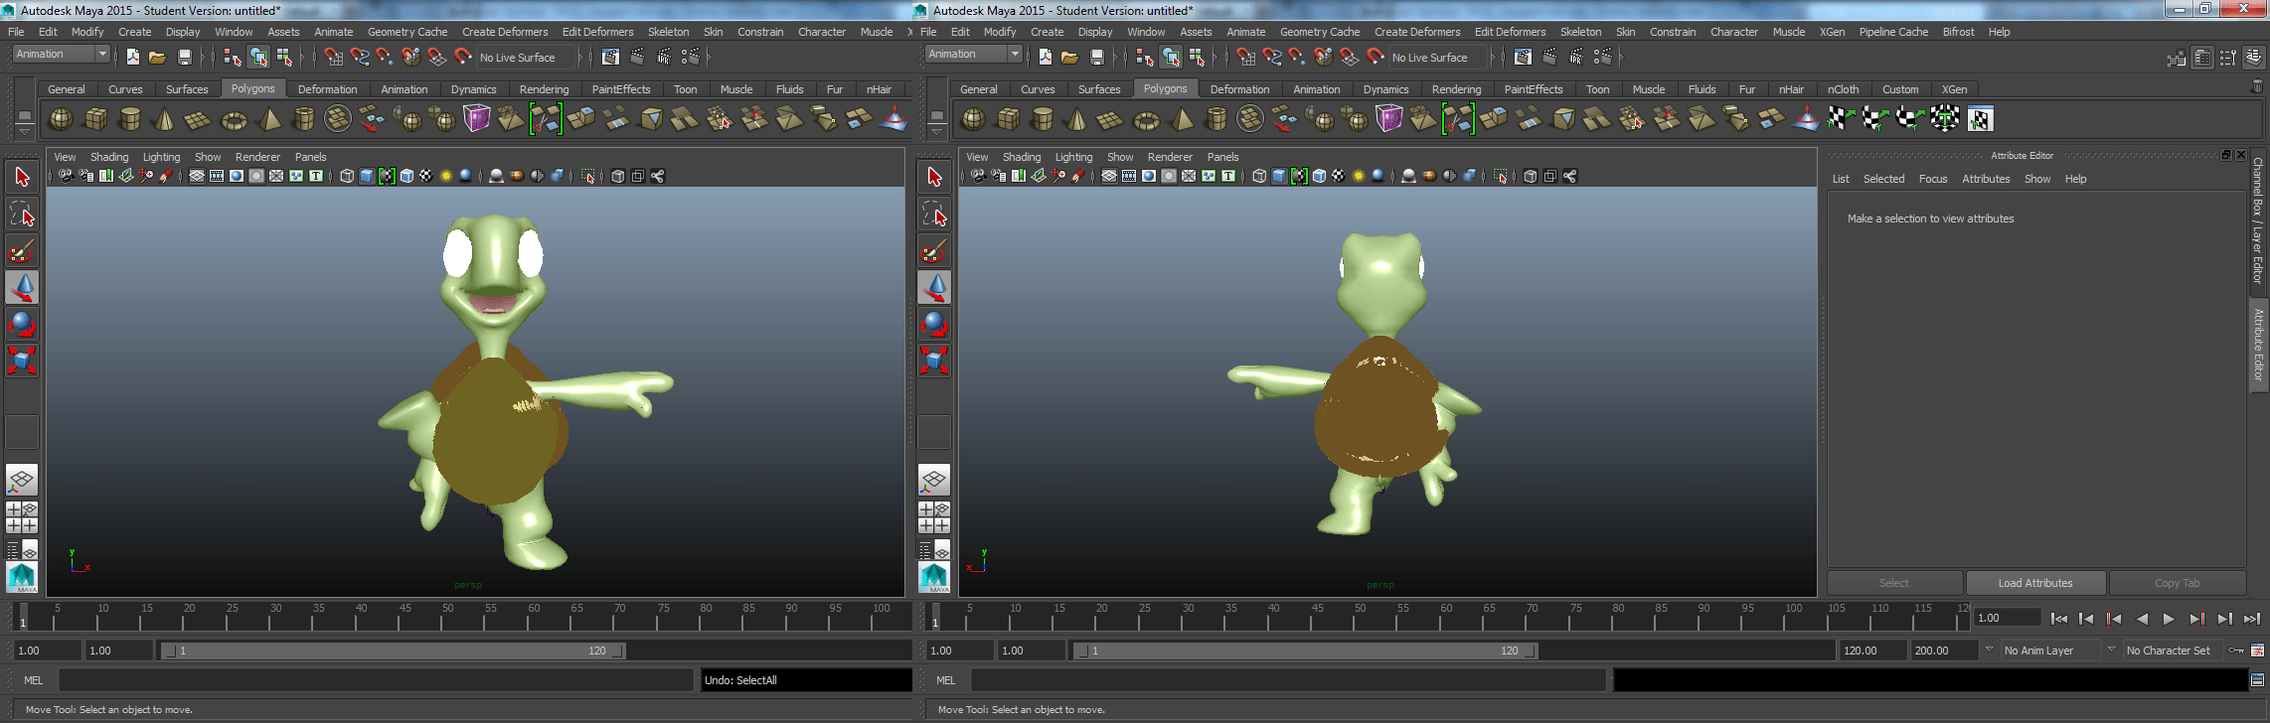
Task: Go to start of playback range
Action: click(2059, 619)
